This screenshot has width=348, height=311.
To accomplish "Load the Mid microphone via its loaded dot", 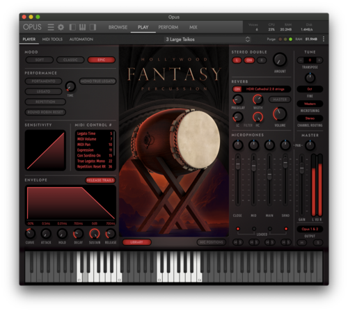I will pyautogui.click(x=254, y=229).
